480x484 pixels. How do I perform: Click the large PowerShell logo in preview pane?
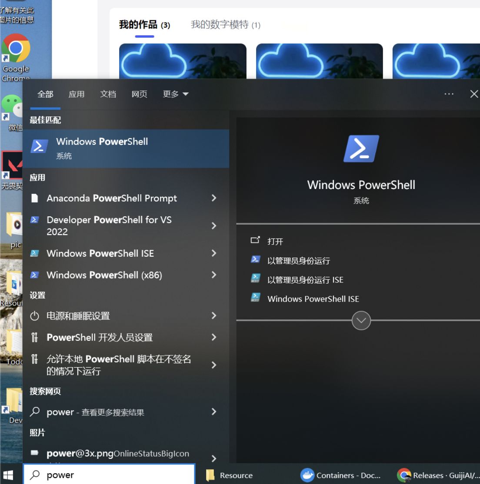click(x=361, y=149)
